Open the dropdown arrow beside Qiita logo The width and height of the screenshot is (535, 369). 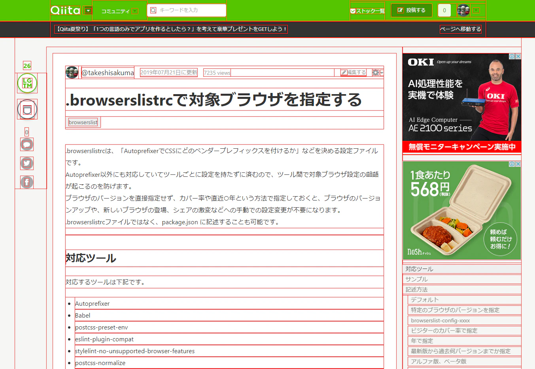tap(88, 11)
